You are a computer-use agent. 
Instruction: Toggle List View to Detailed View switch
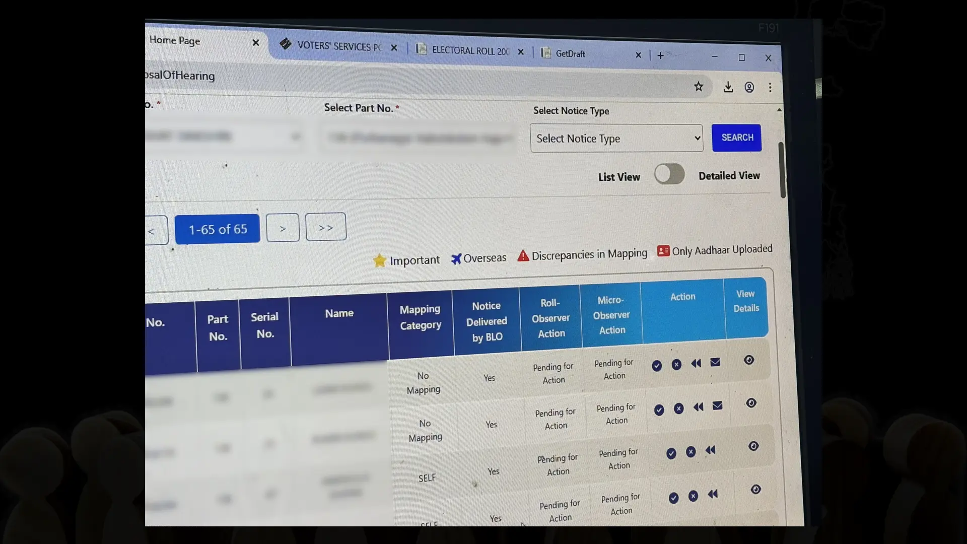point(669,174)
